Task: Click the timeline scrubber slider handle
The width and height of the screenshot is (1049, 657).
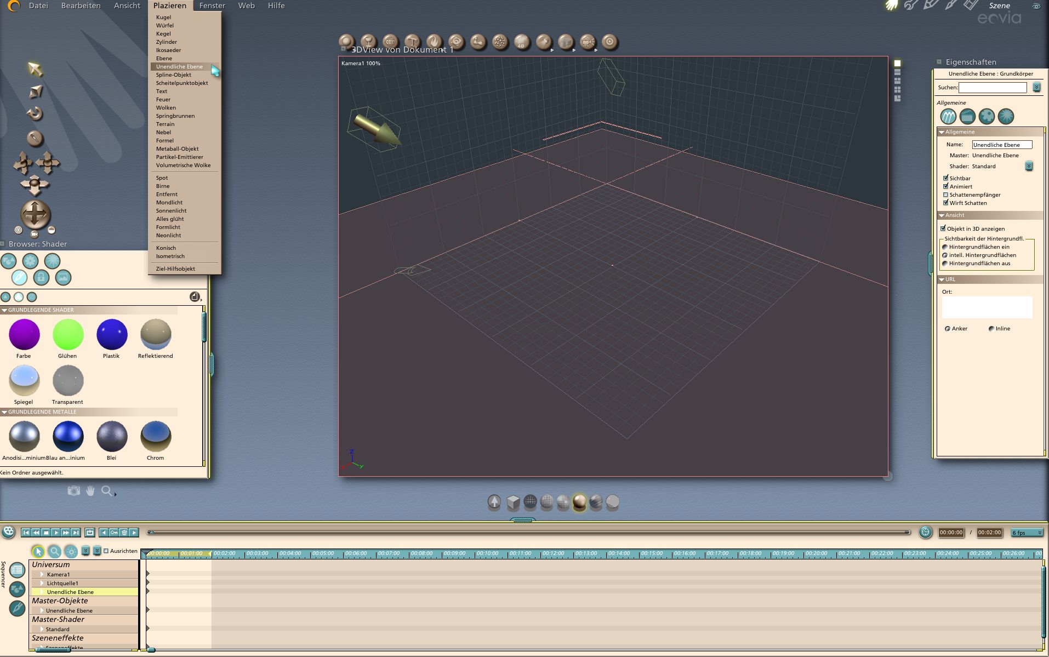Action: (x=151, y=532)
